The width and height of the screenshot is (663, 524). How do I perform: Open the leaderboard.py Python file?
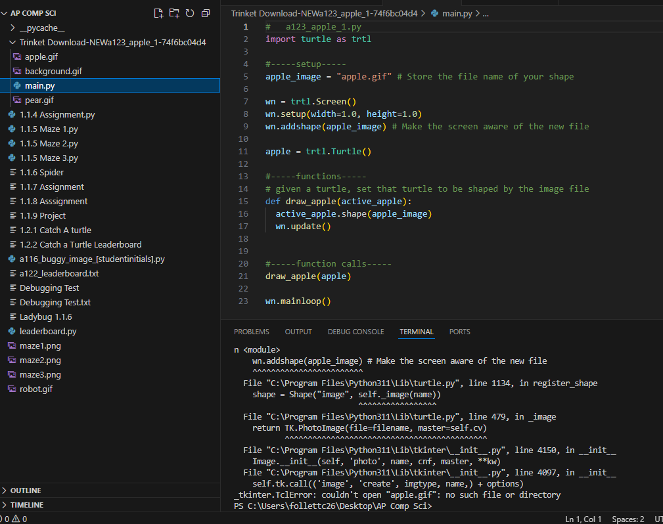pos(47,331)
